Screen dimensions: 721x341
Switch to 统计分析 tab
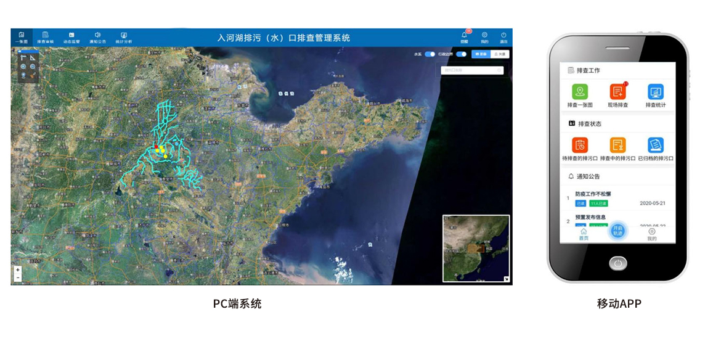(124, 37)
